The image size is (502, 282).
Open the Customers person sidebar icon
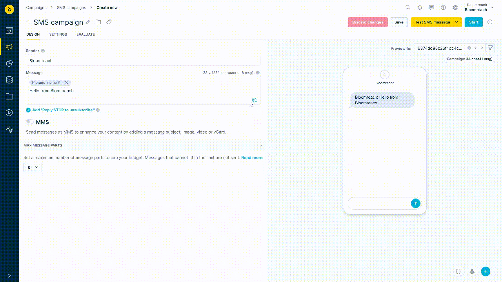[x=9, y=129]
